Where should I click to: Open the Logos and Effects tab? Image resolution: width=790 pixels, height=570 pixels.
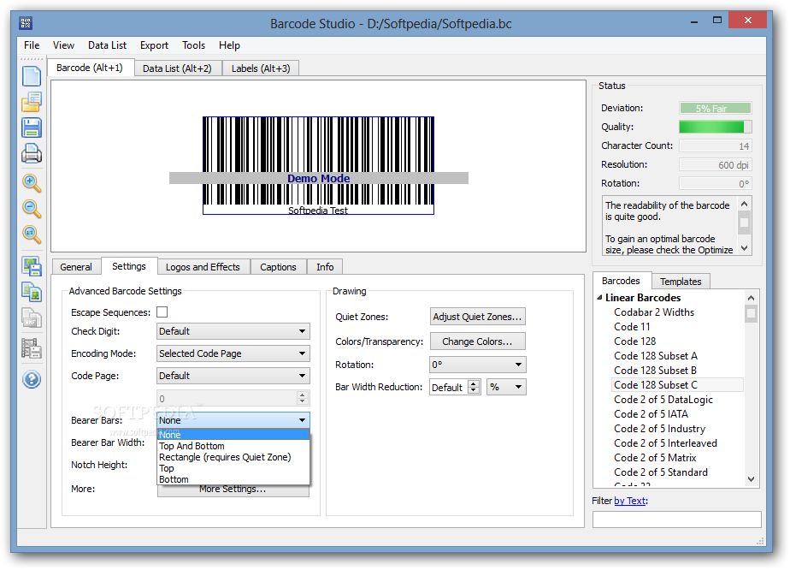[203, 267]
